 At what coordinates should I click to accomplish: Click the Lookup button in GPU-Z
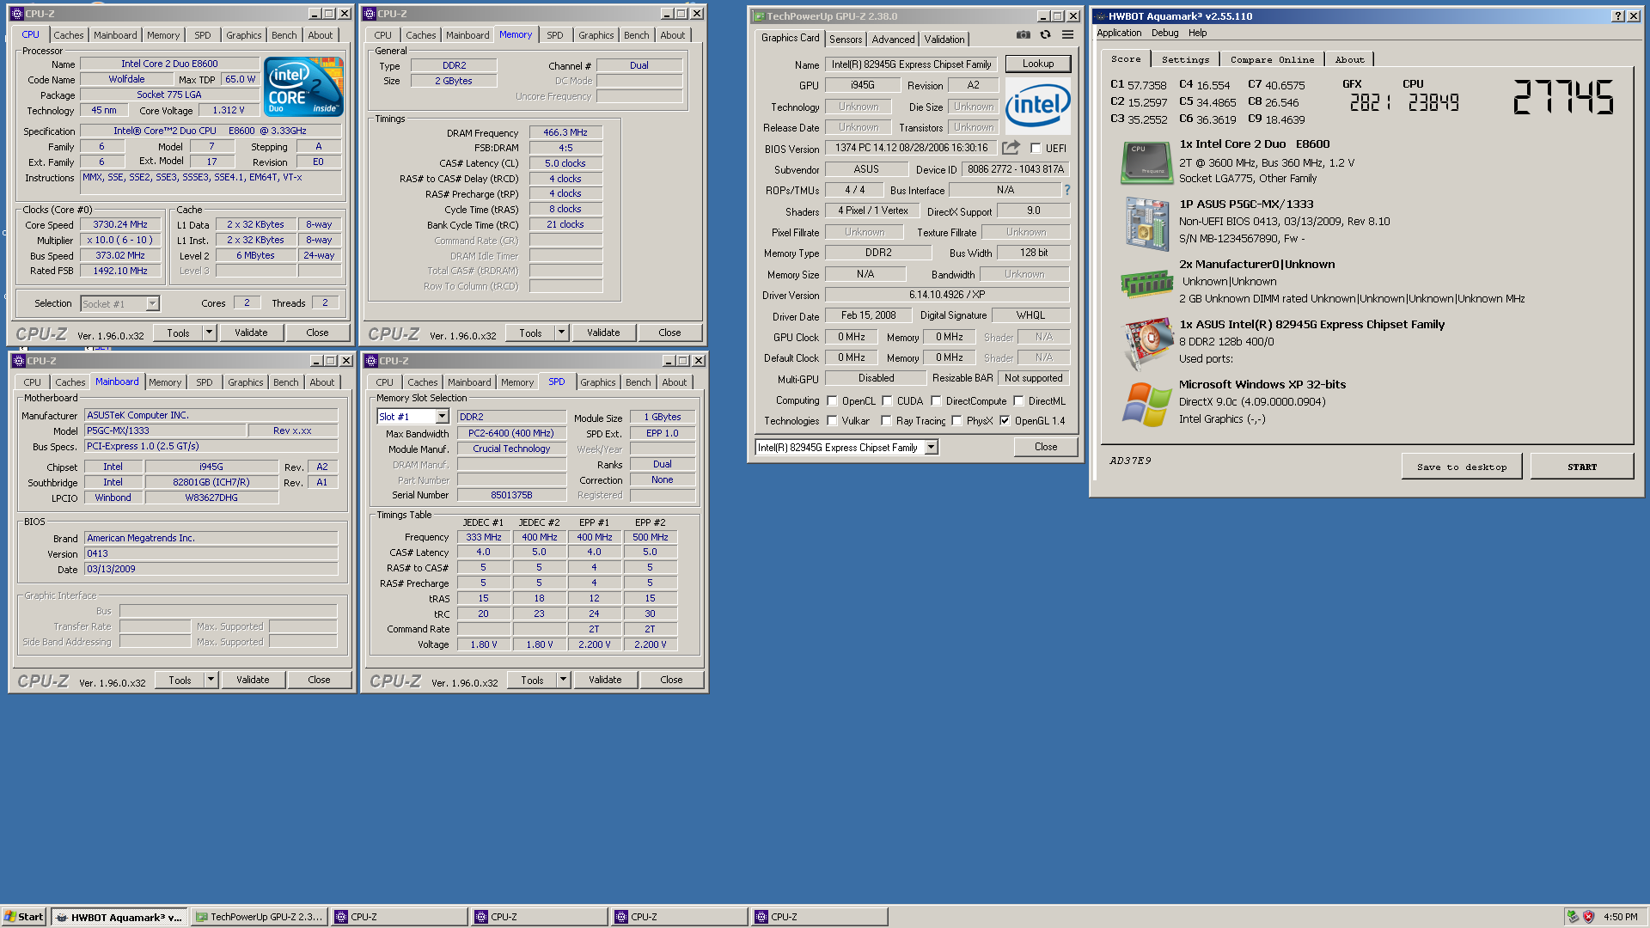(x=1037, y=64)
